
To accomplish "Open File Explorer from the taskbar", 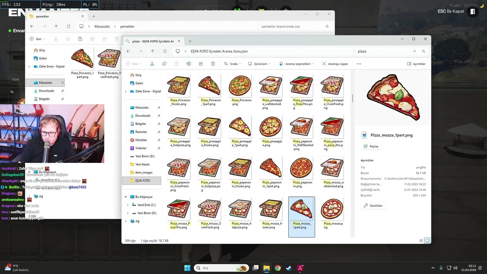I will pyautogui.click(x=266, y=268).
